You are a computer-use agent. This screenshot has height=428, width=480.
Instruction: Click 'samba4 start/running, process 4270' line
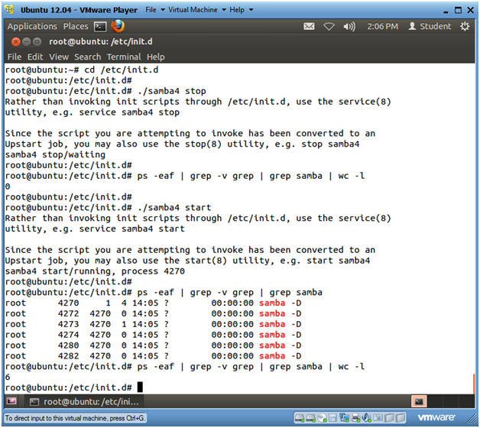tap(95, 271)
